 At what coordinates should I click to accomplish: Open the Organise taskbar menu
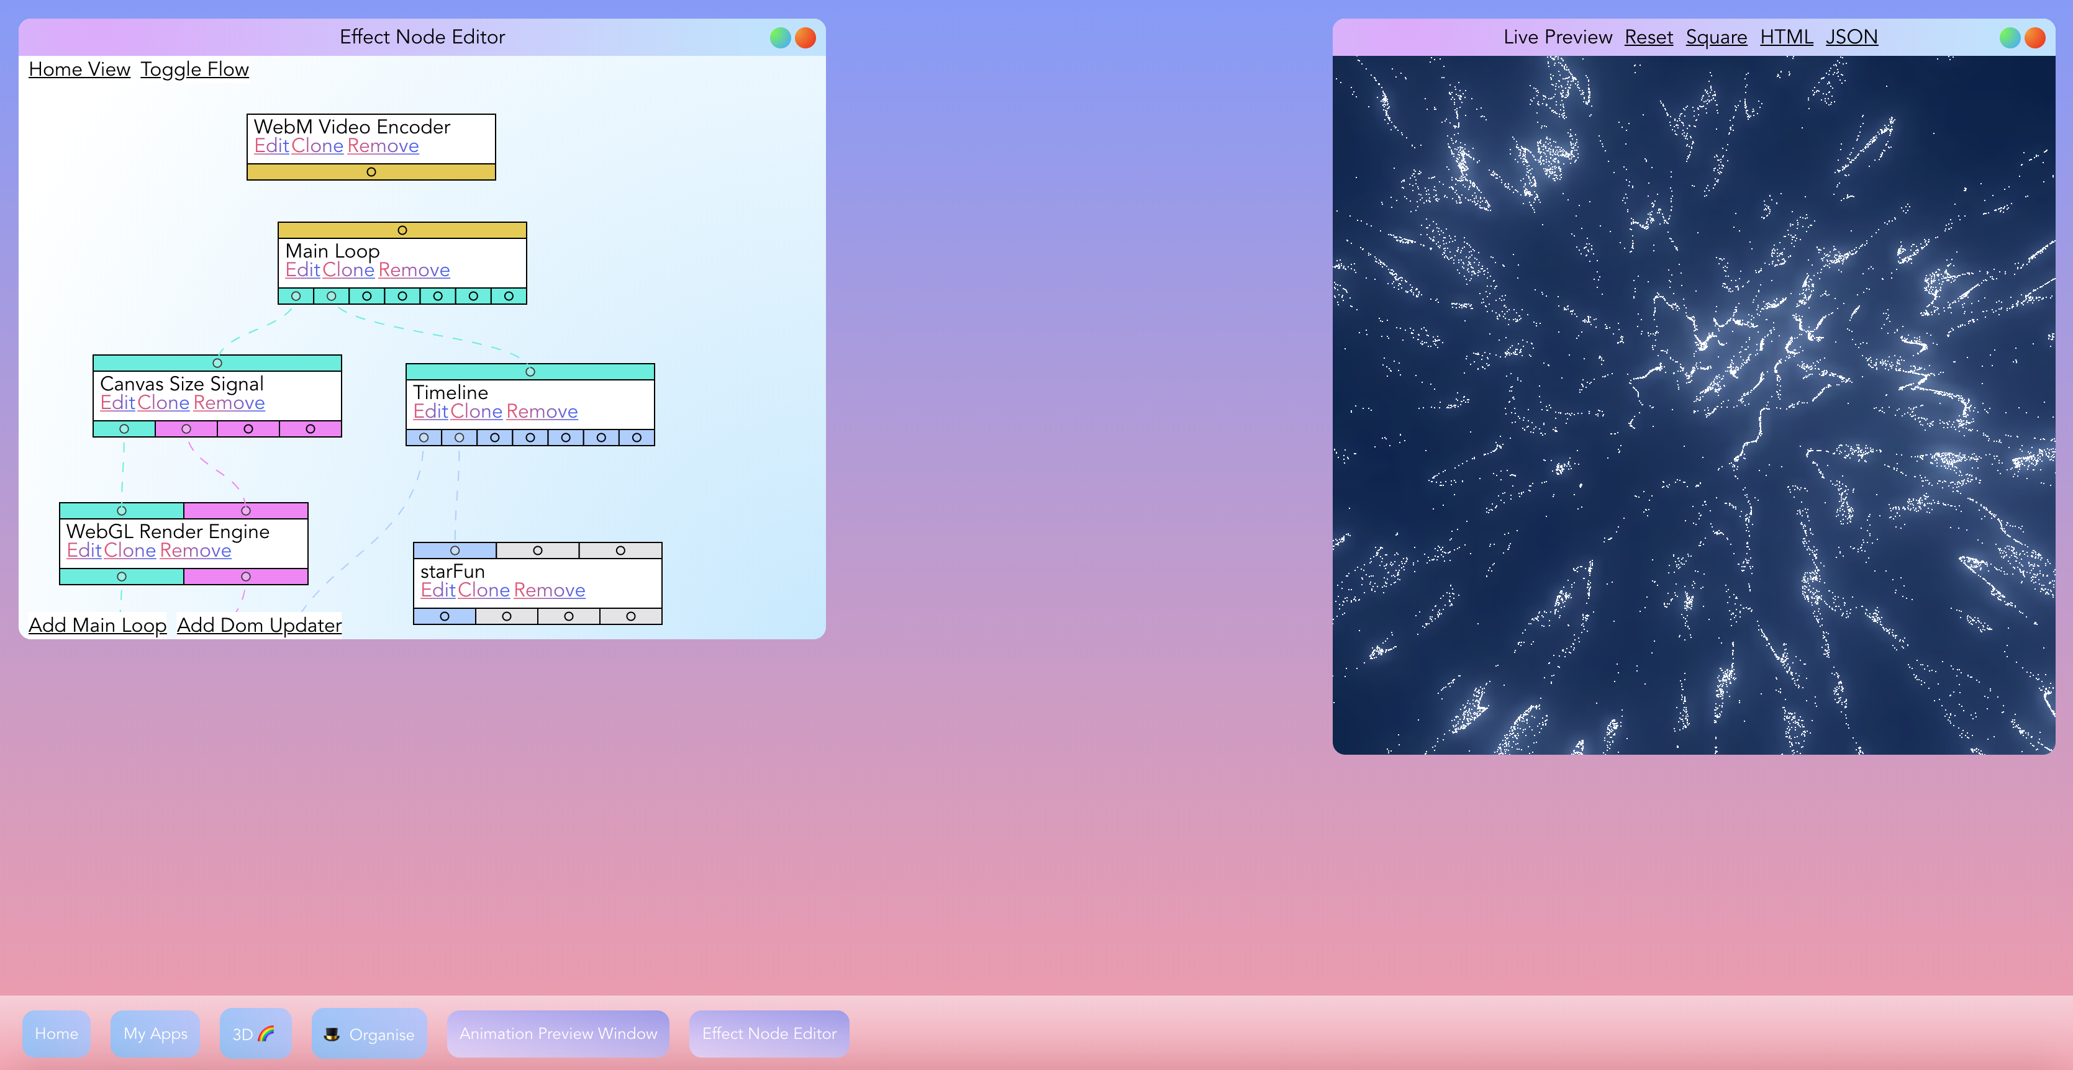tap(370, 1034)
